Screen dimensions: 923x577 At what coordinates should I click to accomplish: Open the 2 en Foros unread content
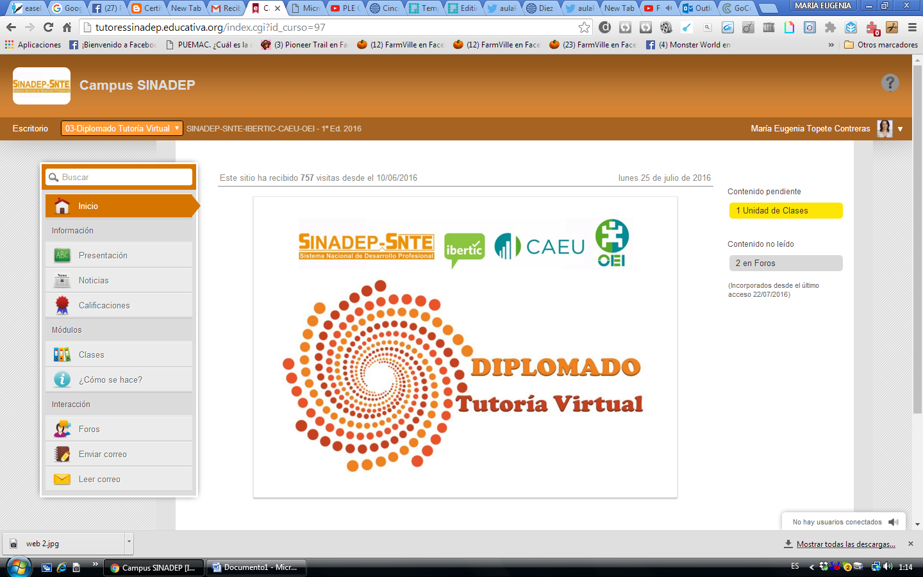pyautogui.click(x=786, y=263)
